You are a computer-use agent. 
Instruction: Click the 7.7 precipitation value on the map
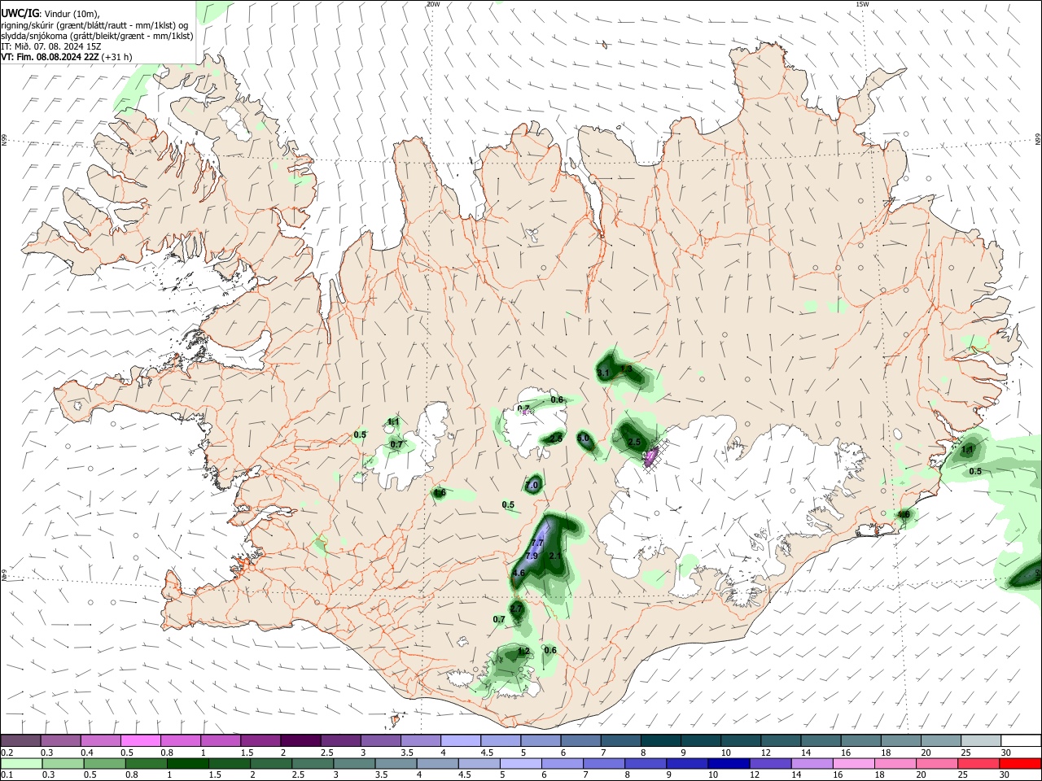[x=536, y=543]
